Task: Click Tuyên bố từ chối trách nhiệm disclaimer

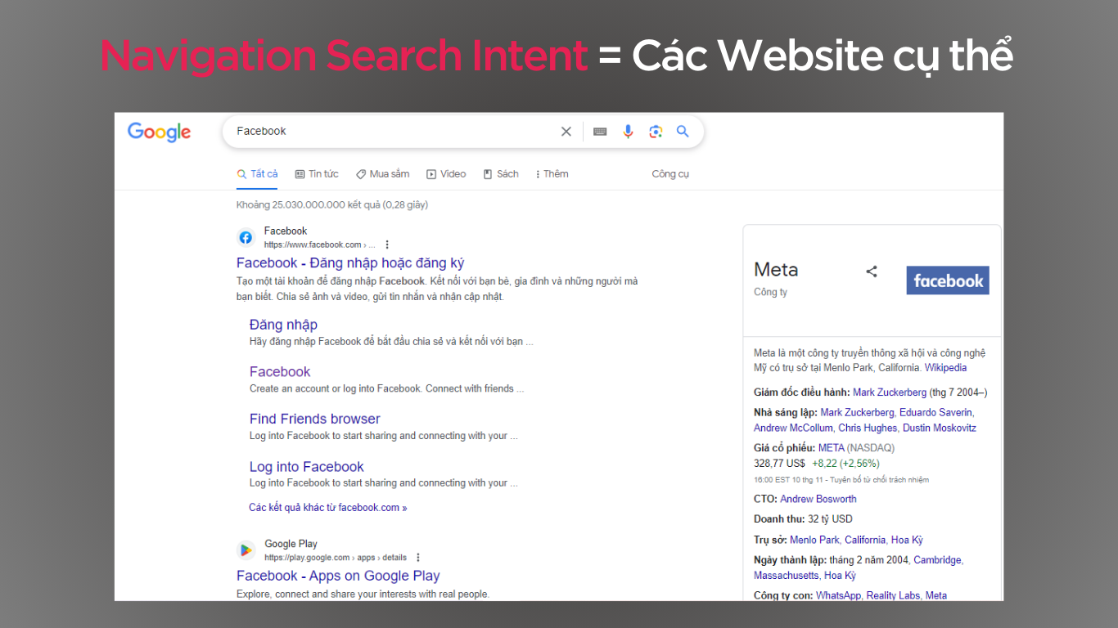Action: tap(881, 480)
